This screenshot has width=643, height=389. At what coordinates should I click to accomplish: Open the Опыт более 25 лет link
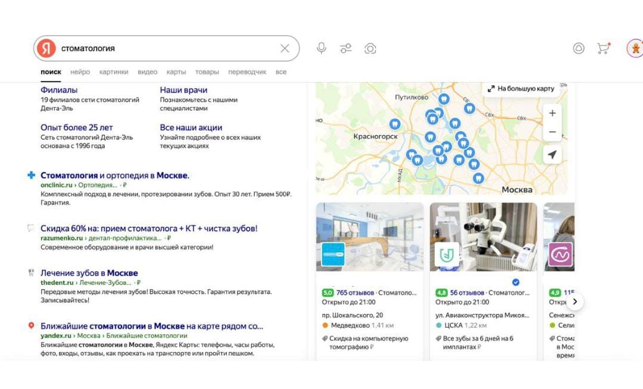(x=76, y=127)
